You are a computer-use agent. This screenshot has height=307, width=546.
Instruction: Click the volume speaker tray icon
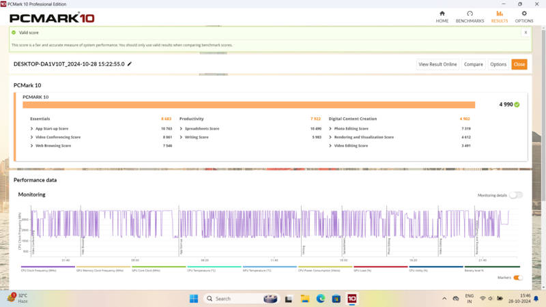tap(491, 298)
